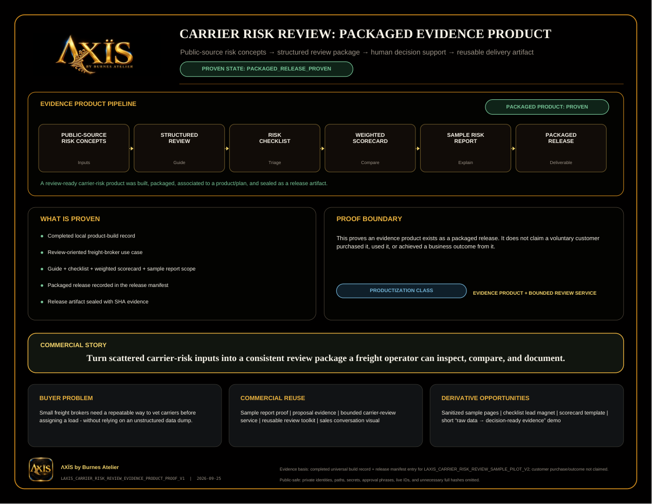Click the COMMERCIAL REUSE heading
The width and height of the screenshot is (652, 504).
273,398
